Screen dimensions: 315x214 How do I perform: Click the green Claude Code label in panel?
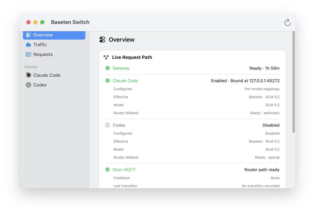coord(125,81)
